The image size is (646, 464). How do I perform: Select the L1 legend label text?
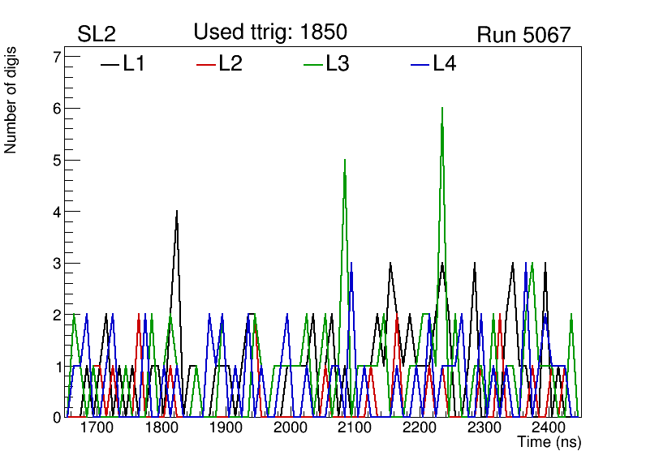click(x=134, y=64)
